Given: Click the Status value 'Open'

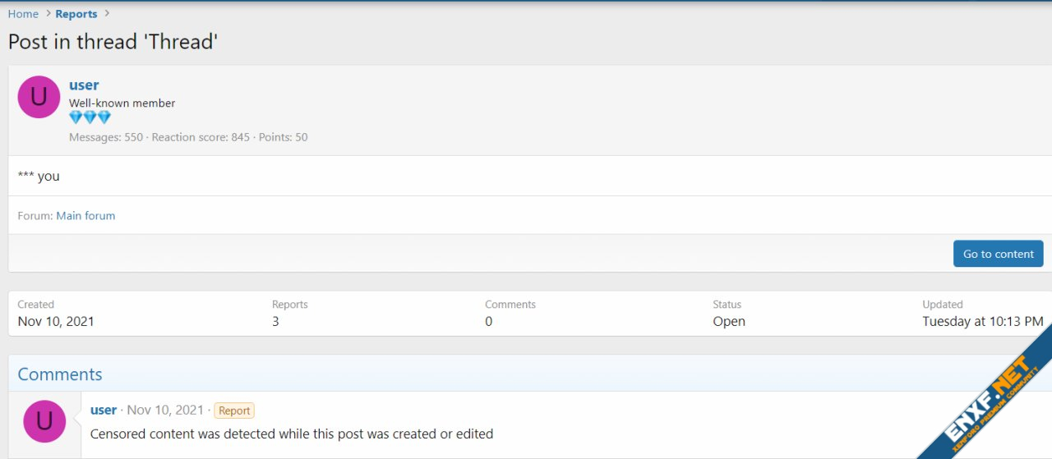Looking at the screenshot, I should [729, 322].
